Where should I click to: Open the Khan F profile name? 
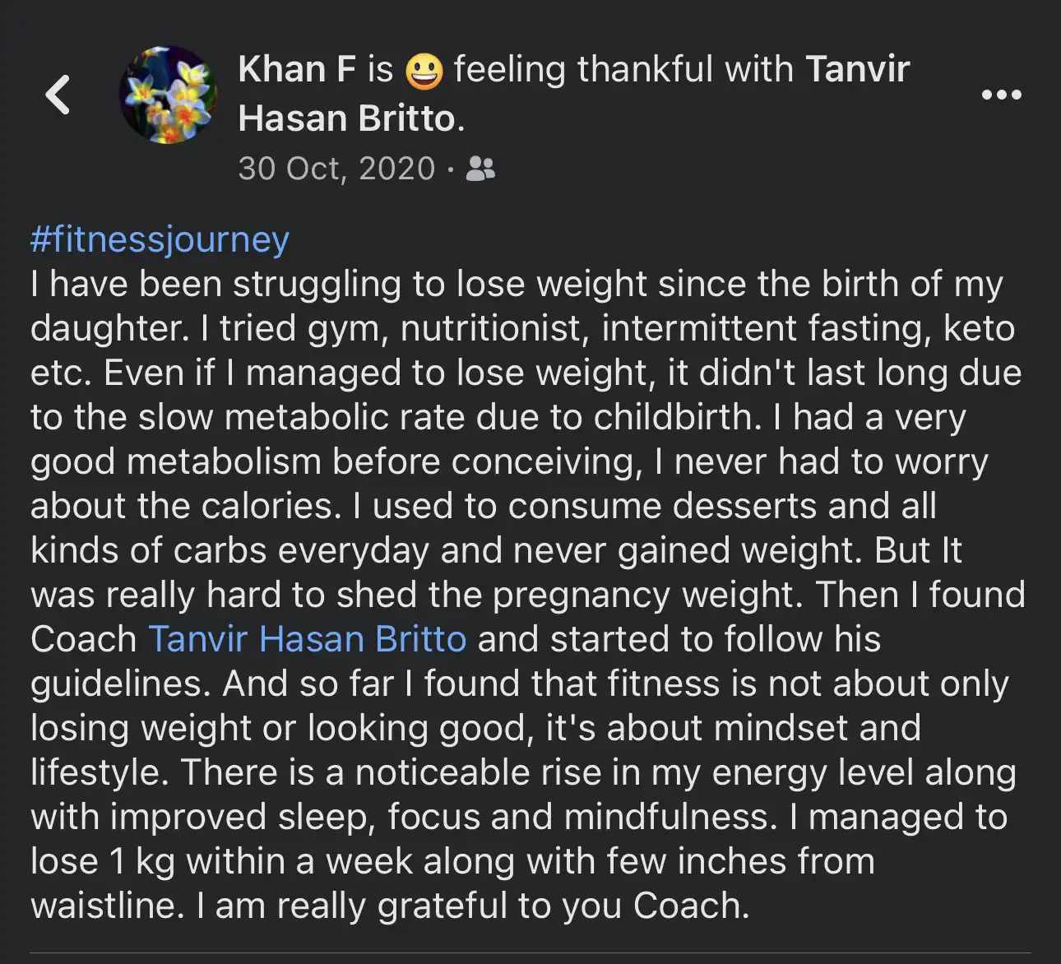coord(297,69)
